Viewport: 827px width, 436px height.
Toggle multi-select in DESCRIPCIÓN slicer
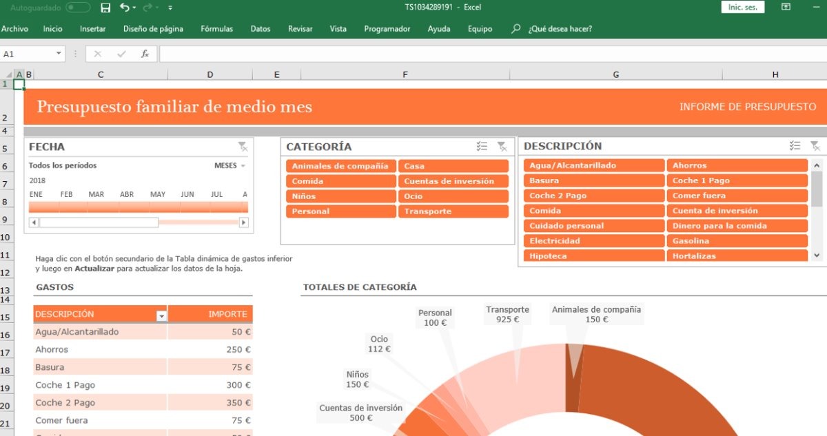click(795, 145)
